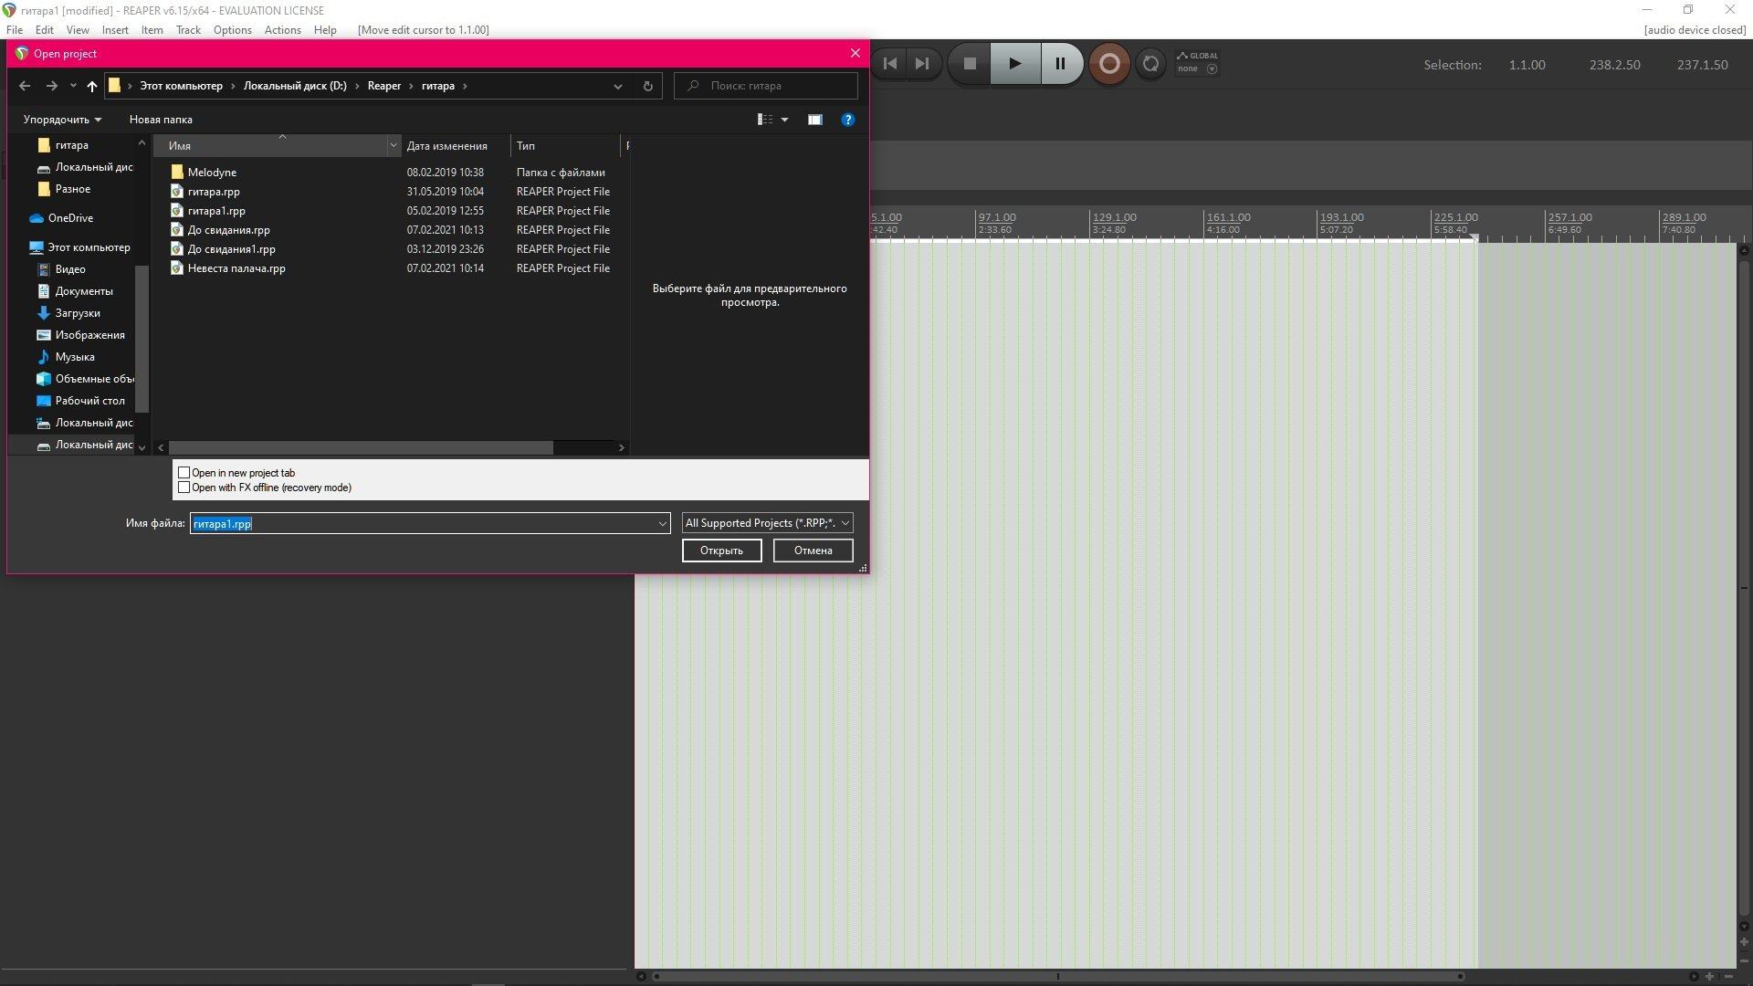This screenshot has height=986, width=1753.
Task: Click the Pause transport button
Action: (x=1060, y=64)
